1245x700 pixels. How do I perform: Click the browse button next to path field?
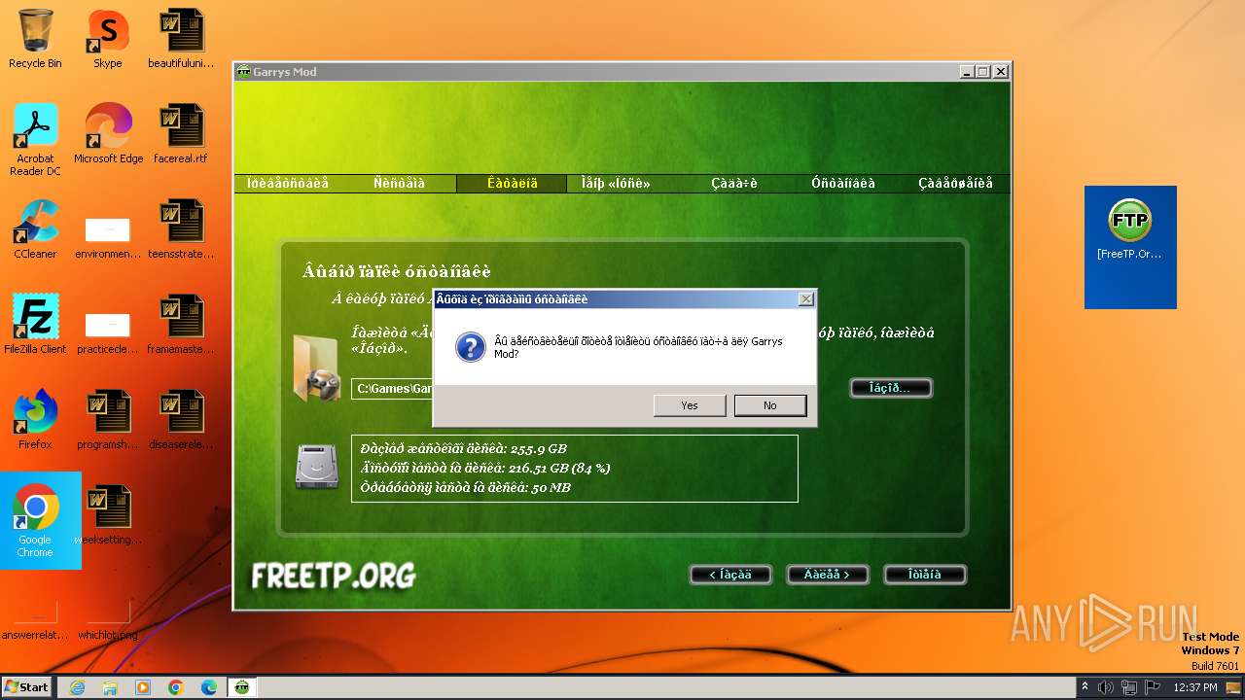[x=891, y=388]
